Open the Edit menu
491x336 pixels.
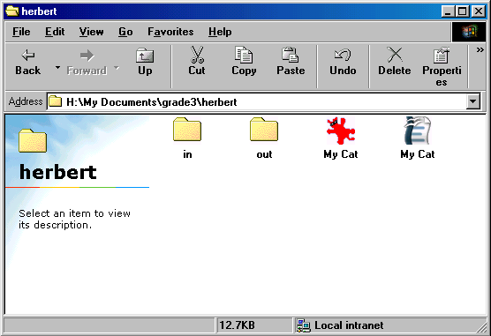(55, 32)
